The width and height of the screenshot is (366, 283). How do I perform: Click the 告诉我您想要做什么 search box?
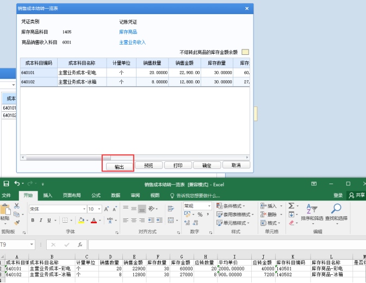pyautogui.click(x=195, y=196)
